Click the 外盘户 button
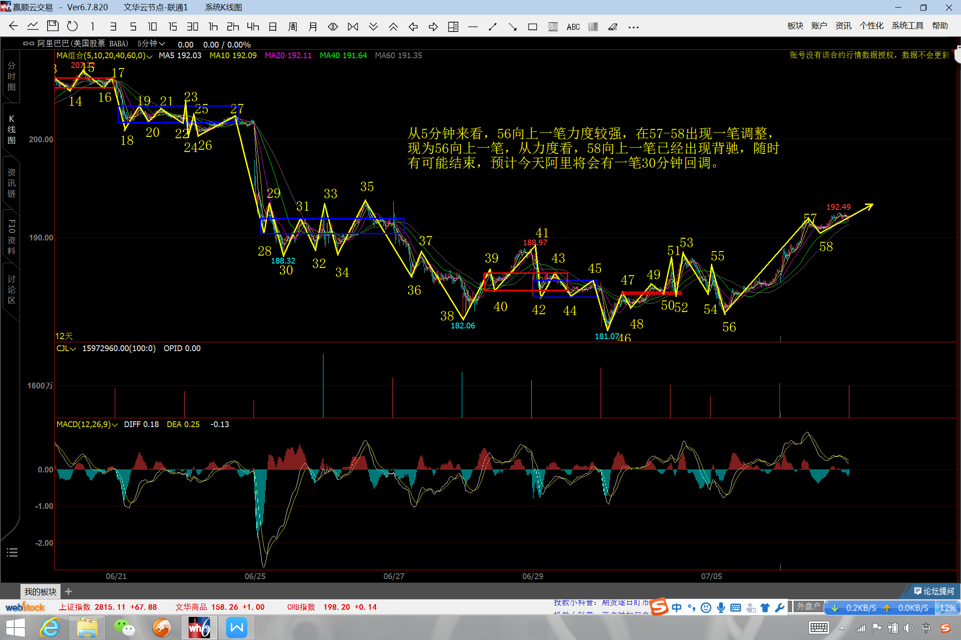Viewport: 961px width, 640px height. (808, 606)
